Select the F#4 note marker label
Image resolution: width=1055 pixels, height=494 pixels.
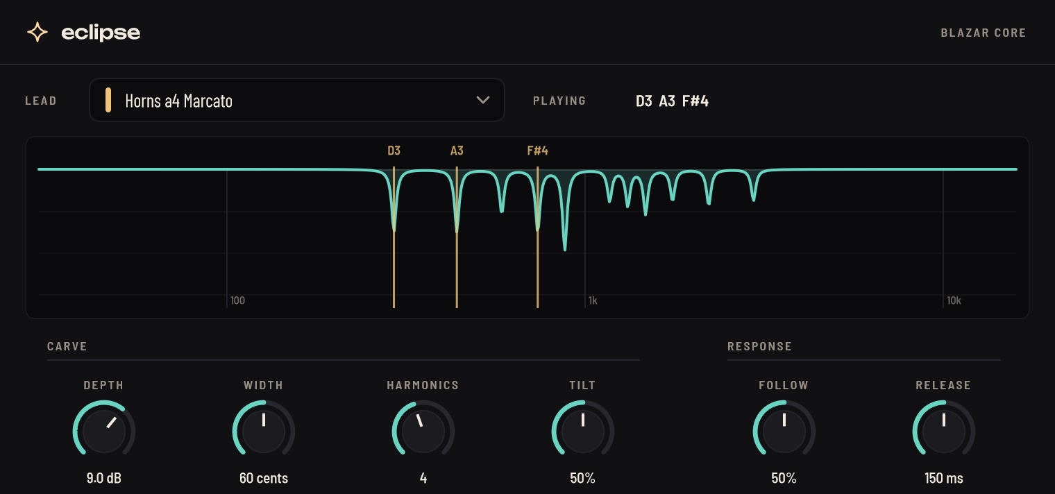[538, 151]
